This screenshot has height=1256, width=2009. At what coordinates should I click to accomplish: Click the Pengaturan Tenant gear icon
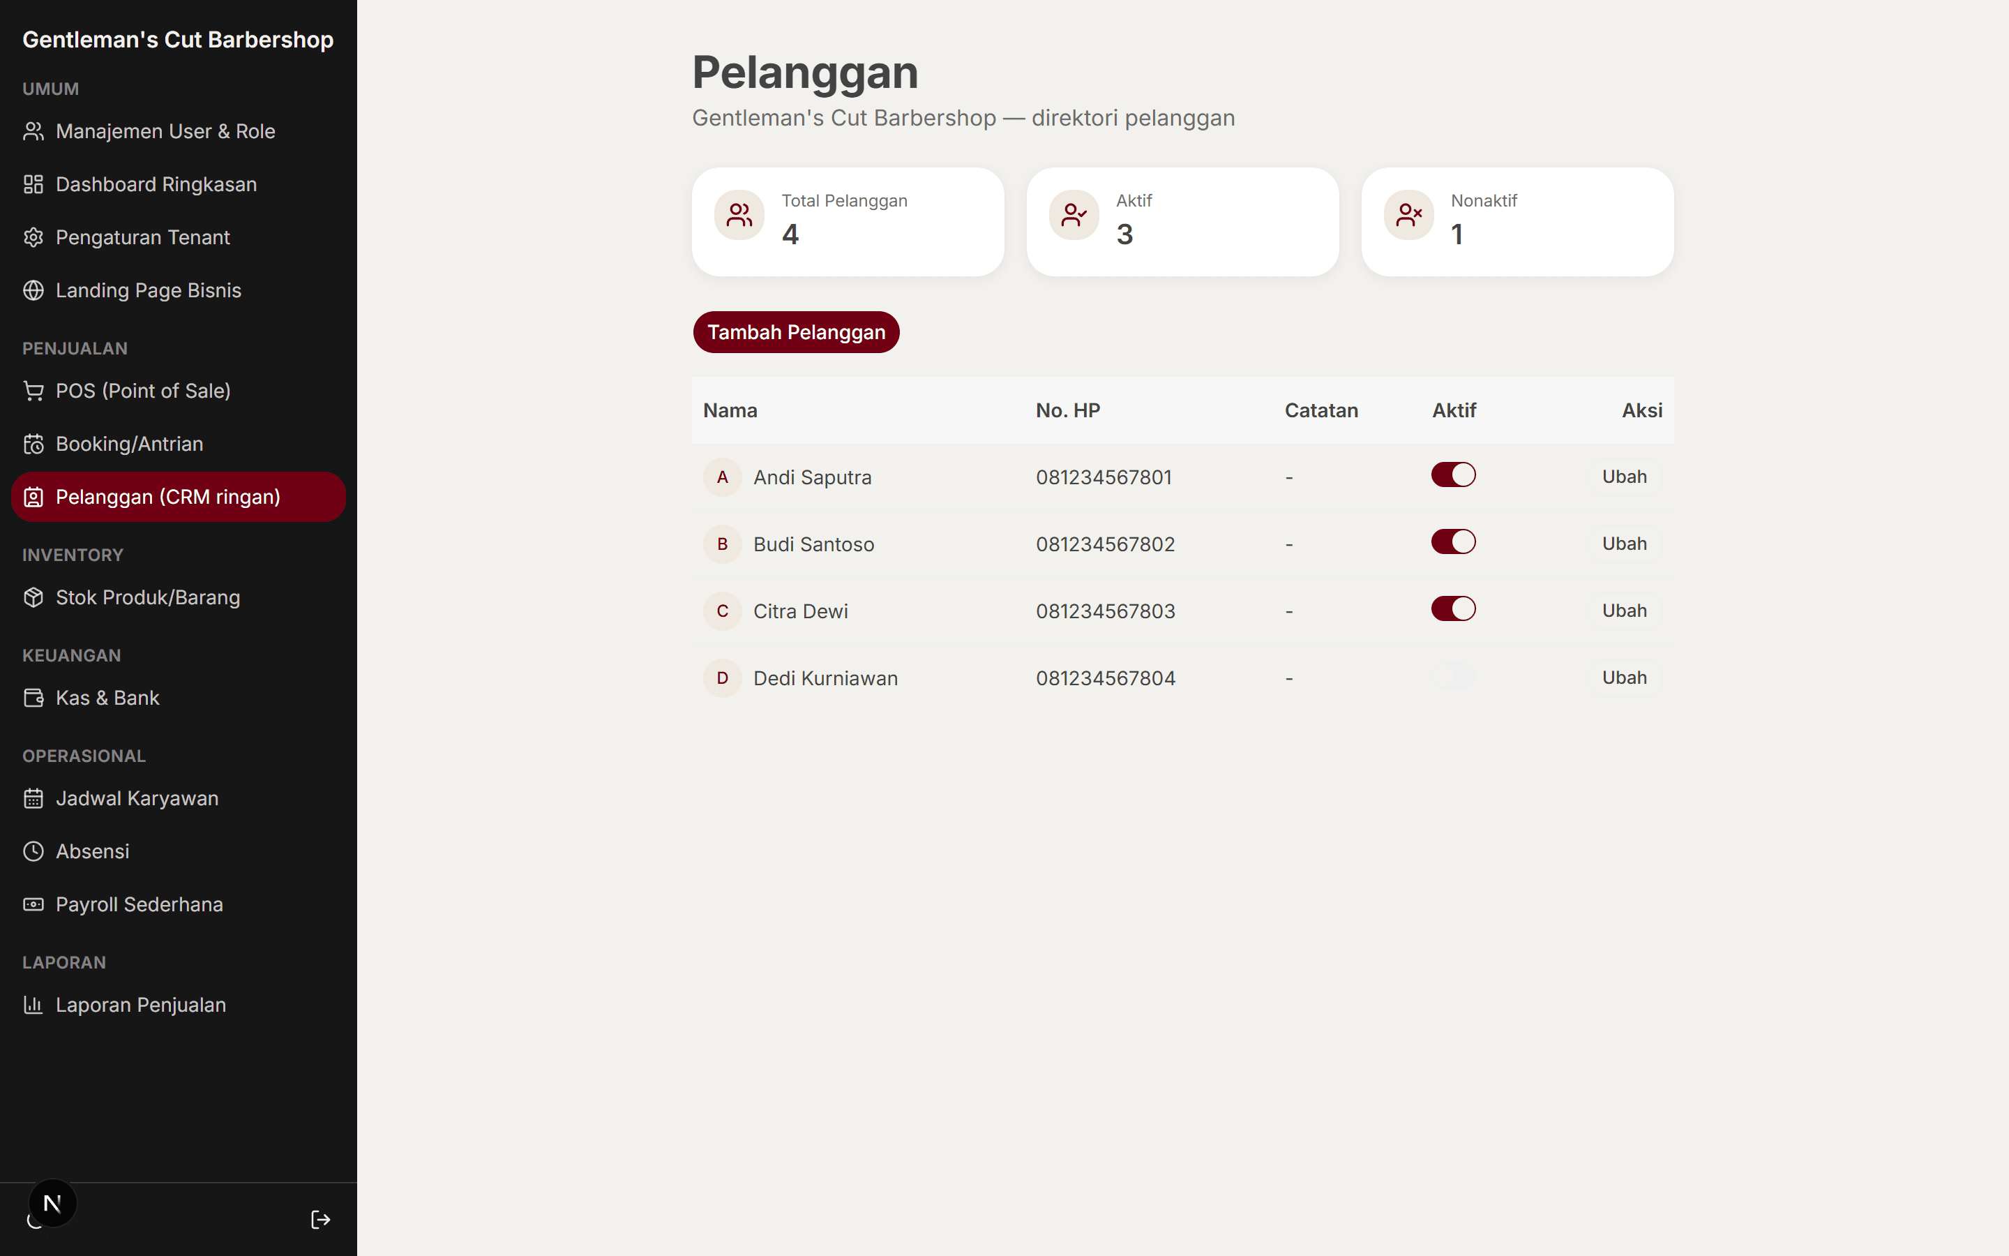33,237
